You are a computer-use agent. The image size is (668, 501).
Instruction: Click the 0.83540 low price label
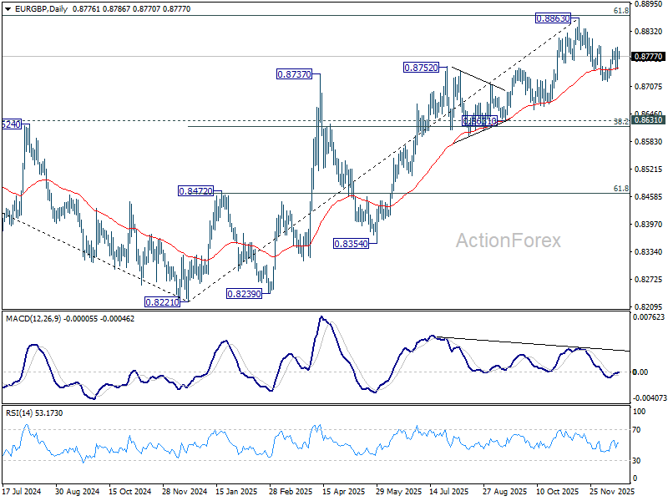pyautogui.click(x=352, y=243)
